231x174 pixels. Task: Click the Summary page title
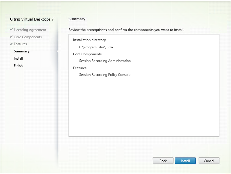[77, 19]
